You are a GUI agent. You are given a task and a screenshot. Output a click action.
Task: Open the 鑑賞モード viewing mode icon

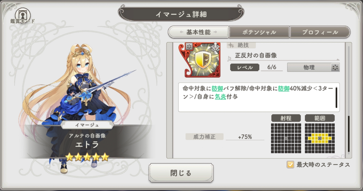pyautogui.click(x=23, y=16)
